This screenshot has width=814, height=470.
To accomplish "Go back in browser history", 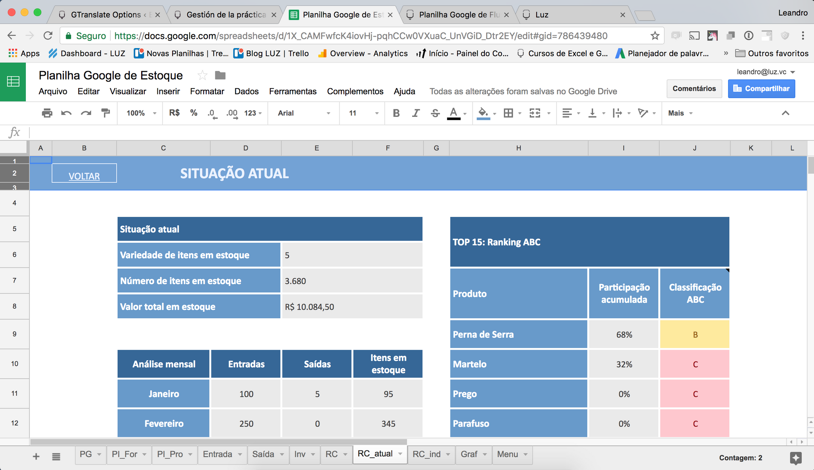I will coord(12,36).
